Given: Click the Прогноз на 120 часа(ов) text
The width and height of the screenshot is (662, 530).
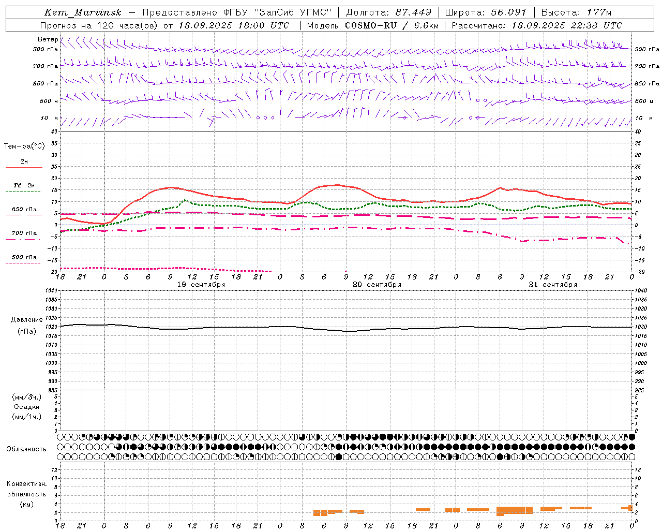Looking at the screenshot, I should (x=98, y=25).
